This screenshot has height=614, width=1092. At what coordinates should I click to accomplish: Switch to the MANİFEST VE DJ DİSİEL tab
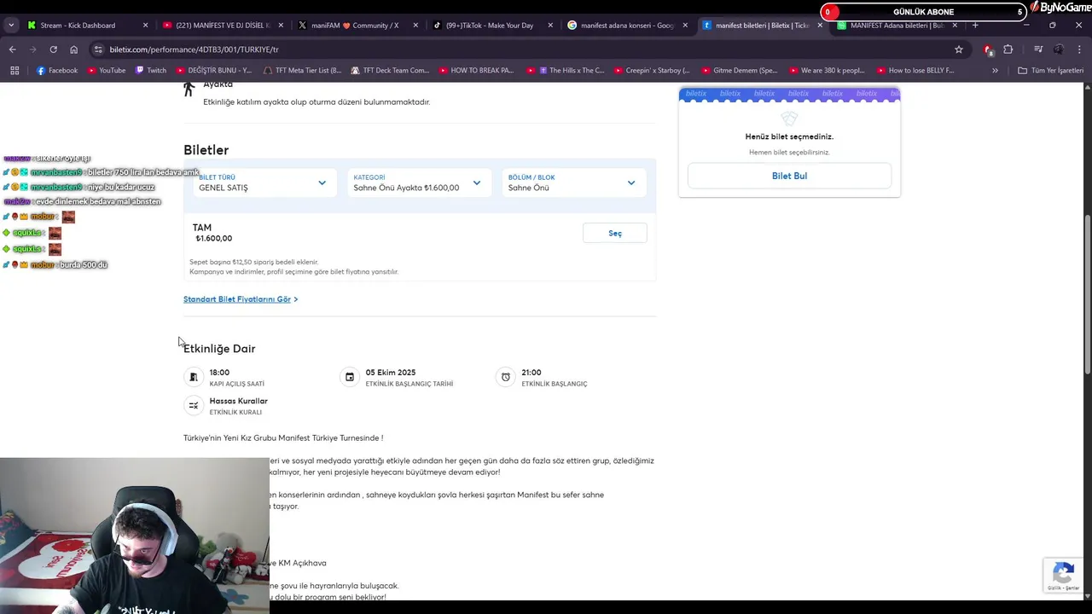tap(222, 25)
